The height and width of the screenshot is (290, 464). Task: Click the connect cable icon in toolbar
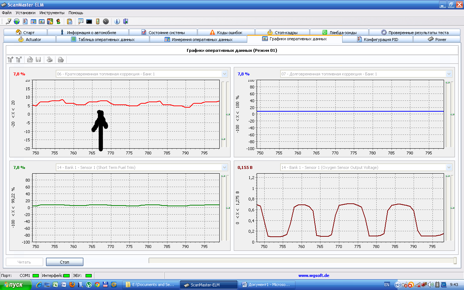tap(8, 21)
